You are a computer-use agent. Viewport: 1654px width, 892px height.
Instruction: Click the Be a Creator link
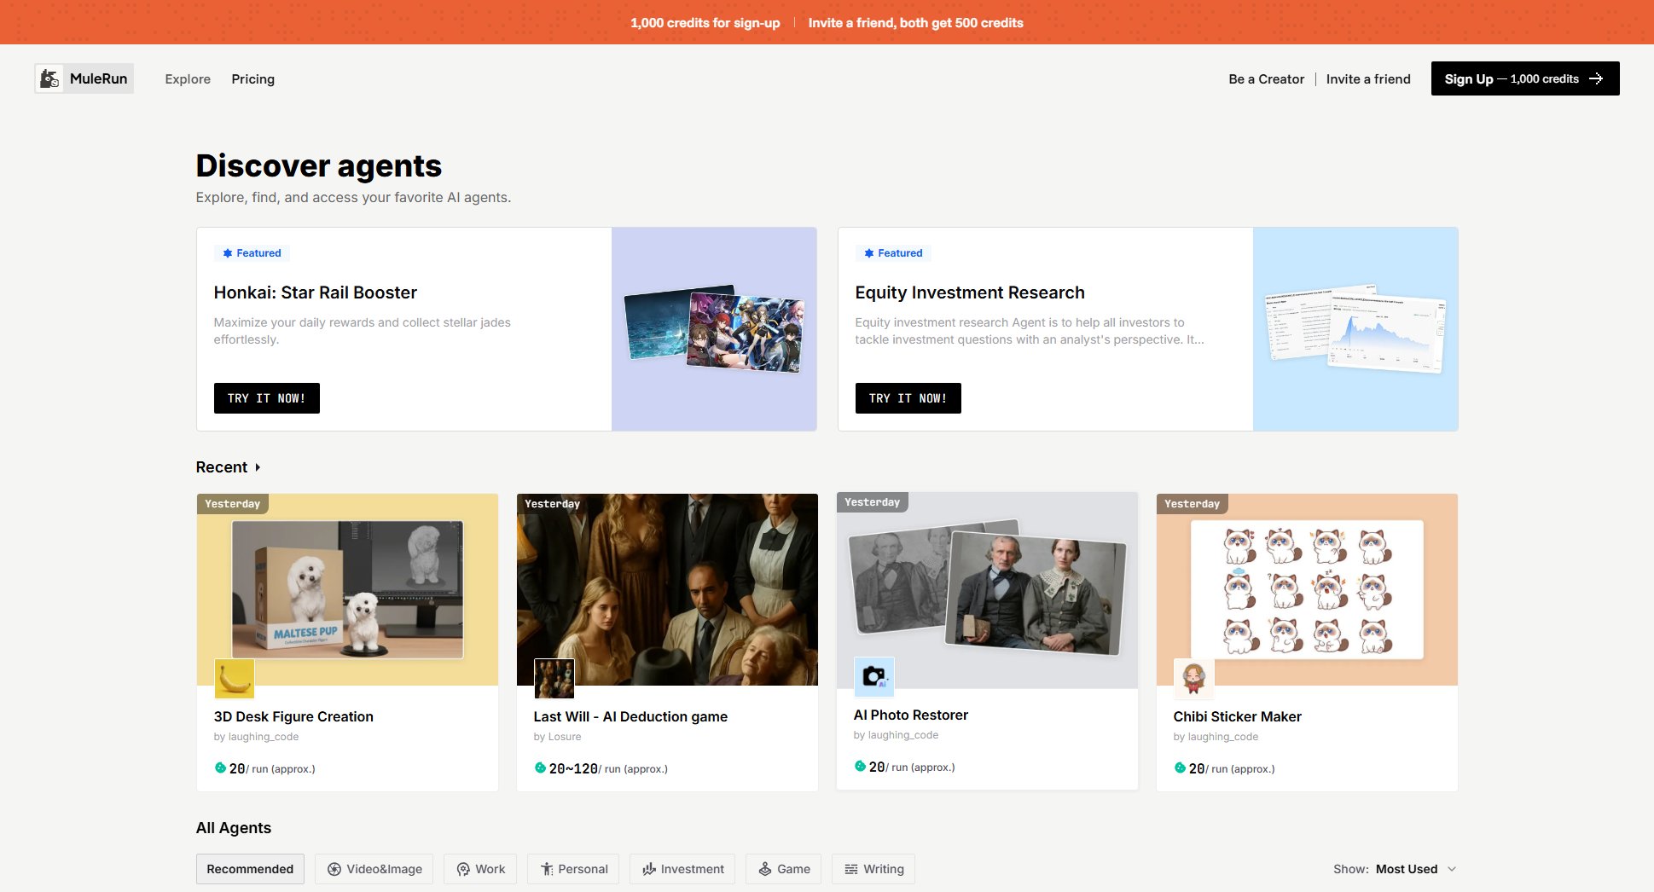point(1266,78)
